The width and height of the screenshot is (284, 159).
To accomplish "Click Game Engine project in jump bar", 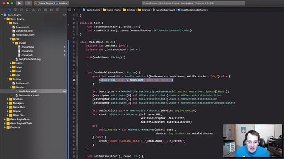I will (x=92, y=10).
